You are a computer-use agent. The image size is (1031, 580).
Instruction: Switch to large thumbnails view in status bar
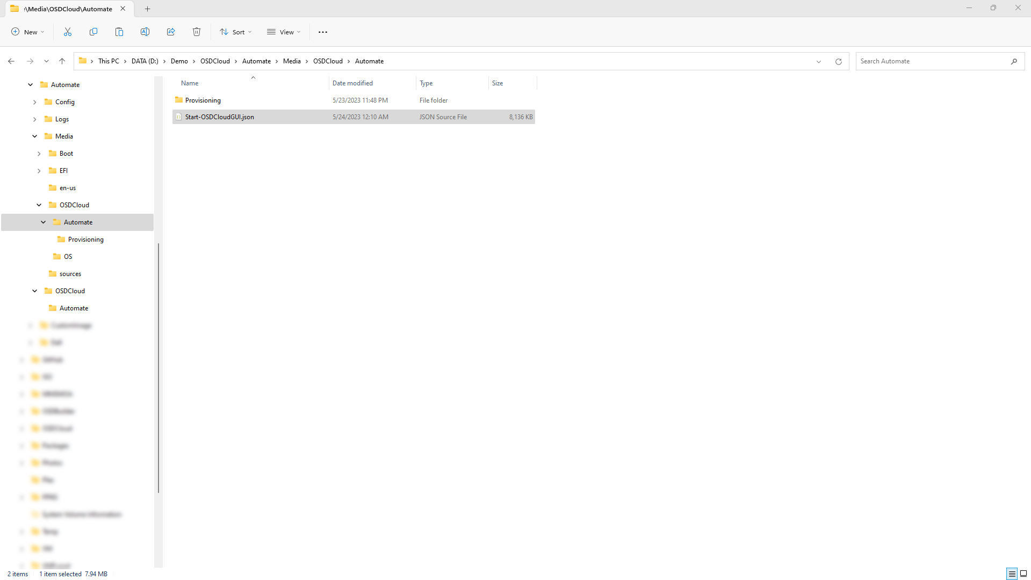point(1023,574)
